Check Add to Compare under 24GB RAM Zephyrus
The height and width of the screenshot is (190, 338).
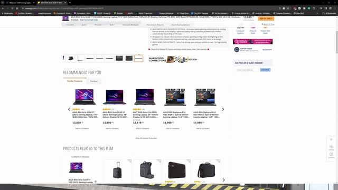pos(202,128)
